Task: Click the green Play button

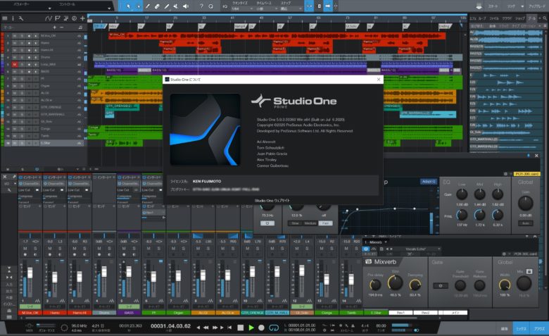Action: click(251, 328)
